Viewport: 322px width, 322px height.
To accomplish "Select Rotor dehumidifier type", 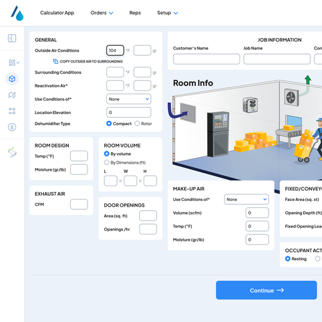I will click(x=137, y=124).
